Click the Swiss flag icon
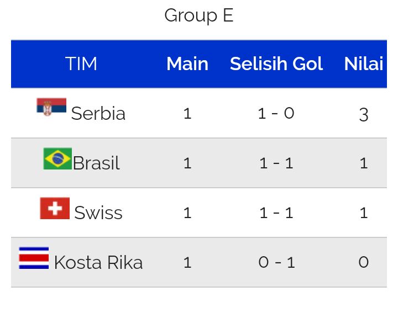The width and height of the screenshot is (398, 318). tap(55, 208)
